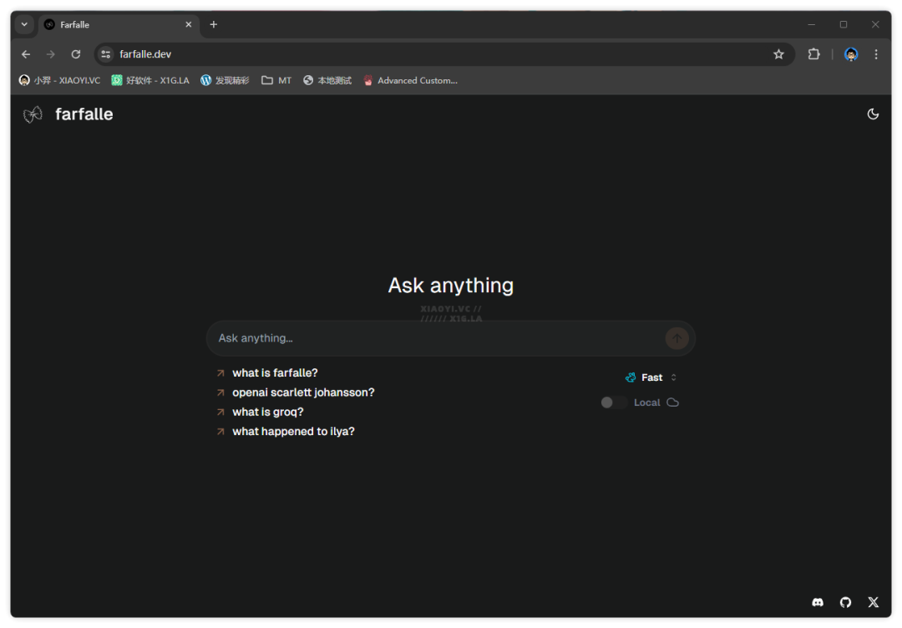Click the farfalle bow-tie logo icon
902x628 pixels.
pos(33,114)
